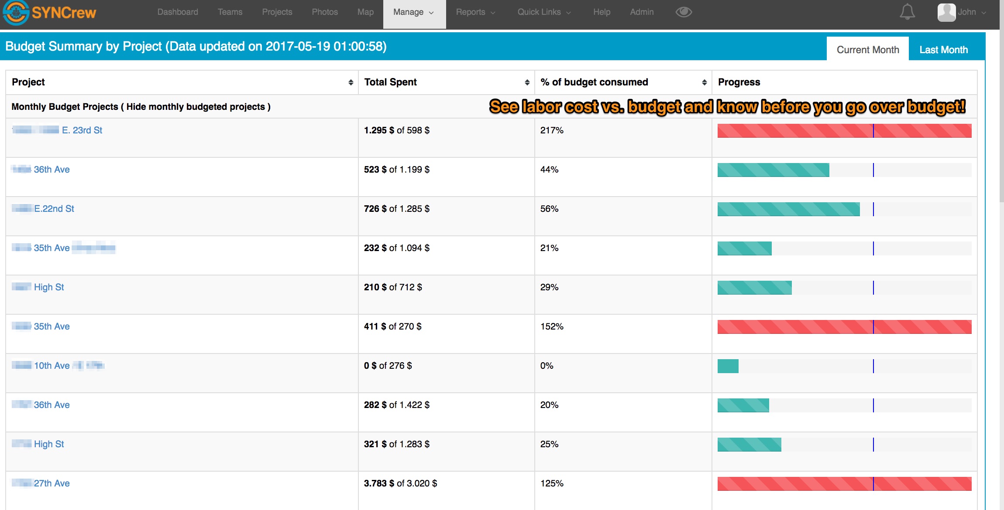
Task: Hide monthly budgeted projects link
Action: tap(196, 107)
